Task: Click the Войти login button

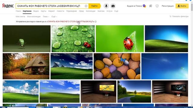Action: point(182,6)
